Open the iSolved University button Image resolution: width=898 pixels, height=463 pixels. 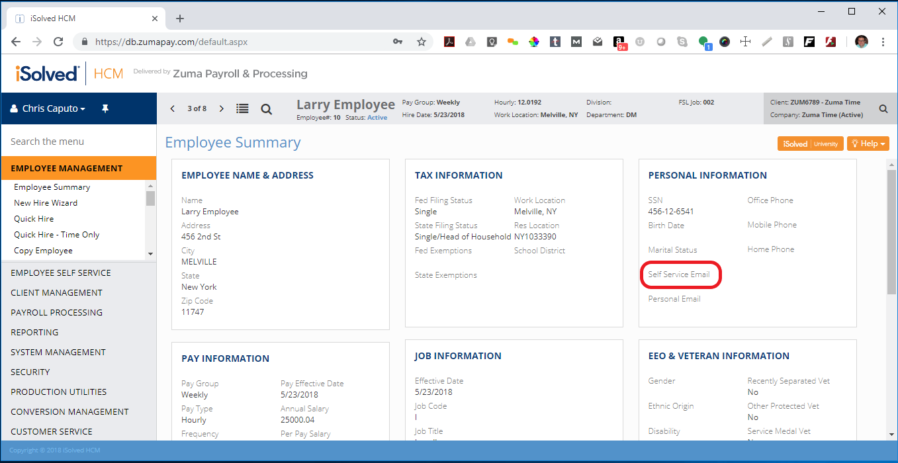(810, 144)
